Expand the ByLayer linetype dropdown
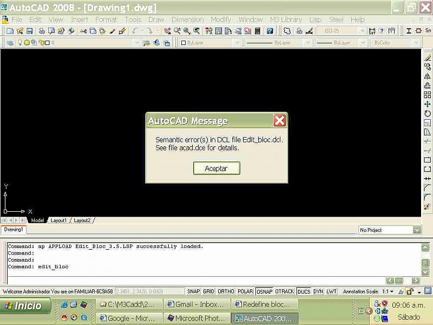This screenshot has width=433, height=325. 307,43
